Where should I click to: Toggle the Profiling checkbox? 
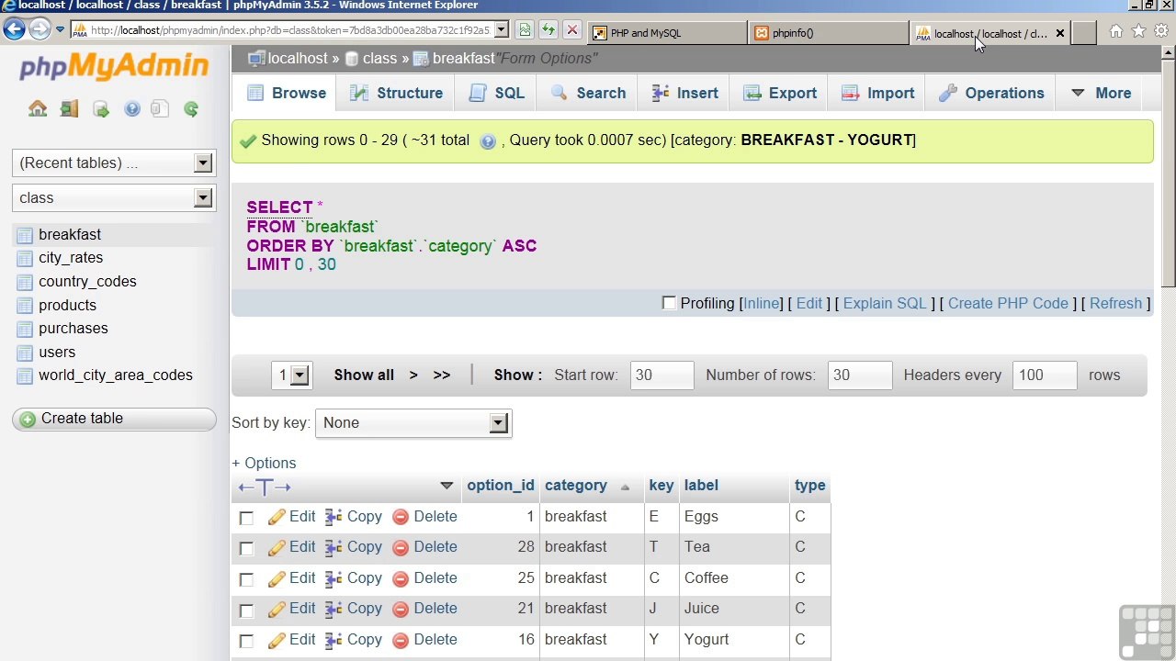(x=669, y=303)
